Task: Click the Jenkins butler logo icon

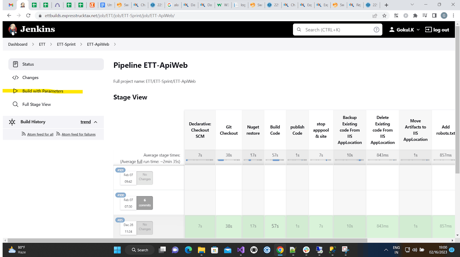Action: (13, 29)
